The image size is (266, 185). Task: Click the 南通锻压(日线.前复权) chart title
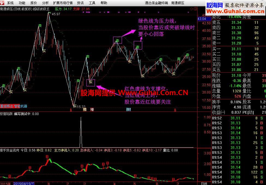(16, 9)
